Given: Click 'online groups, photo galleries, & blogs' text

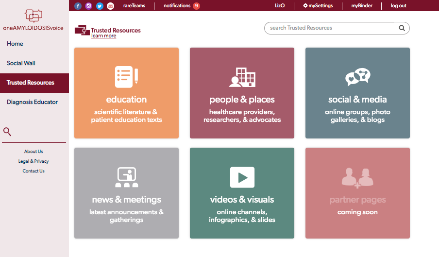Looking at the screenshot, I should pos(357,116).
